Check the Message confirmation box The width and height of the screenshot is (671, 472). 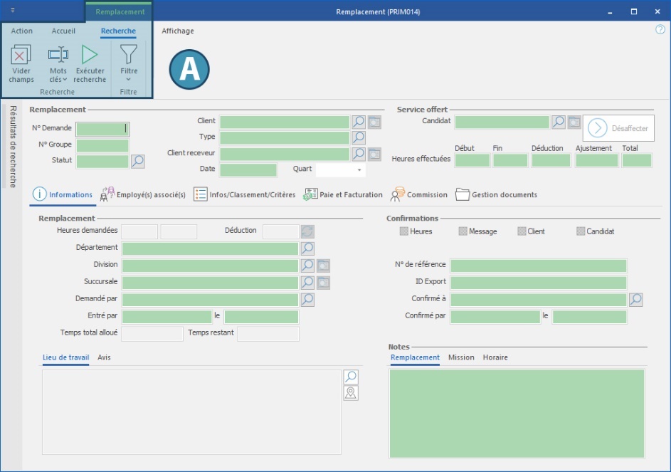tap(463, 231)
